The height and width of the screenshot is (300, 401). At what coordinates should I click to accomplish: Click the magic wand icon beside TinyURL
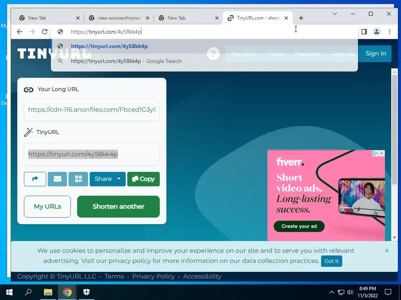point(28,132)
